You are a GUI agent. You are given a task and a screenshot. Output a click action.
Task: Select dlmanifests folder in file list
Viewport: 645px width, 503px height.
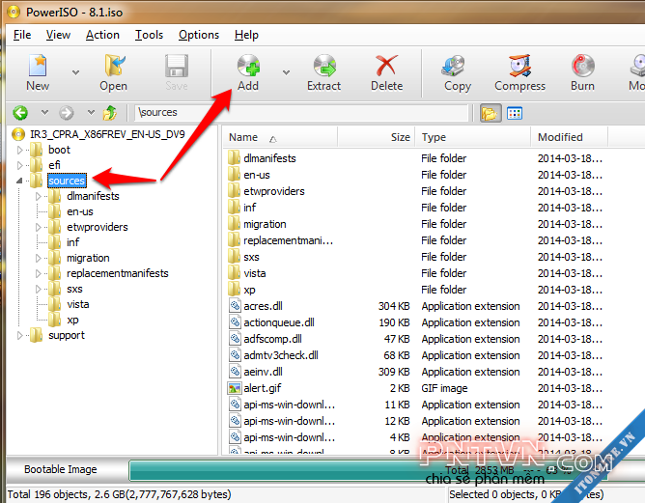click(x=269, y=158)
